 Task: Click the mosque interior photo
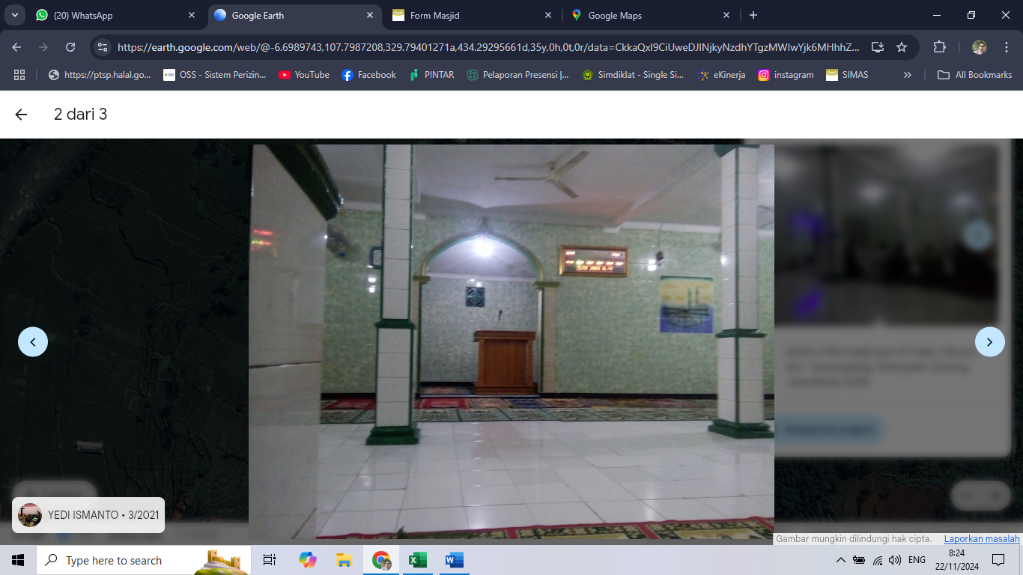click(511, 341)
